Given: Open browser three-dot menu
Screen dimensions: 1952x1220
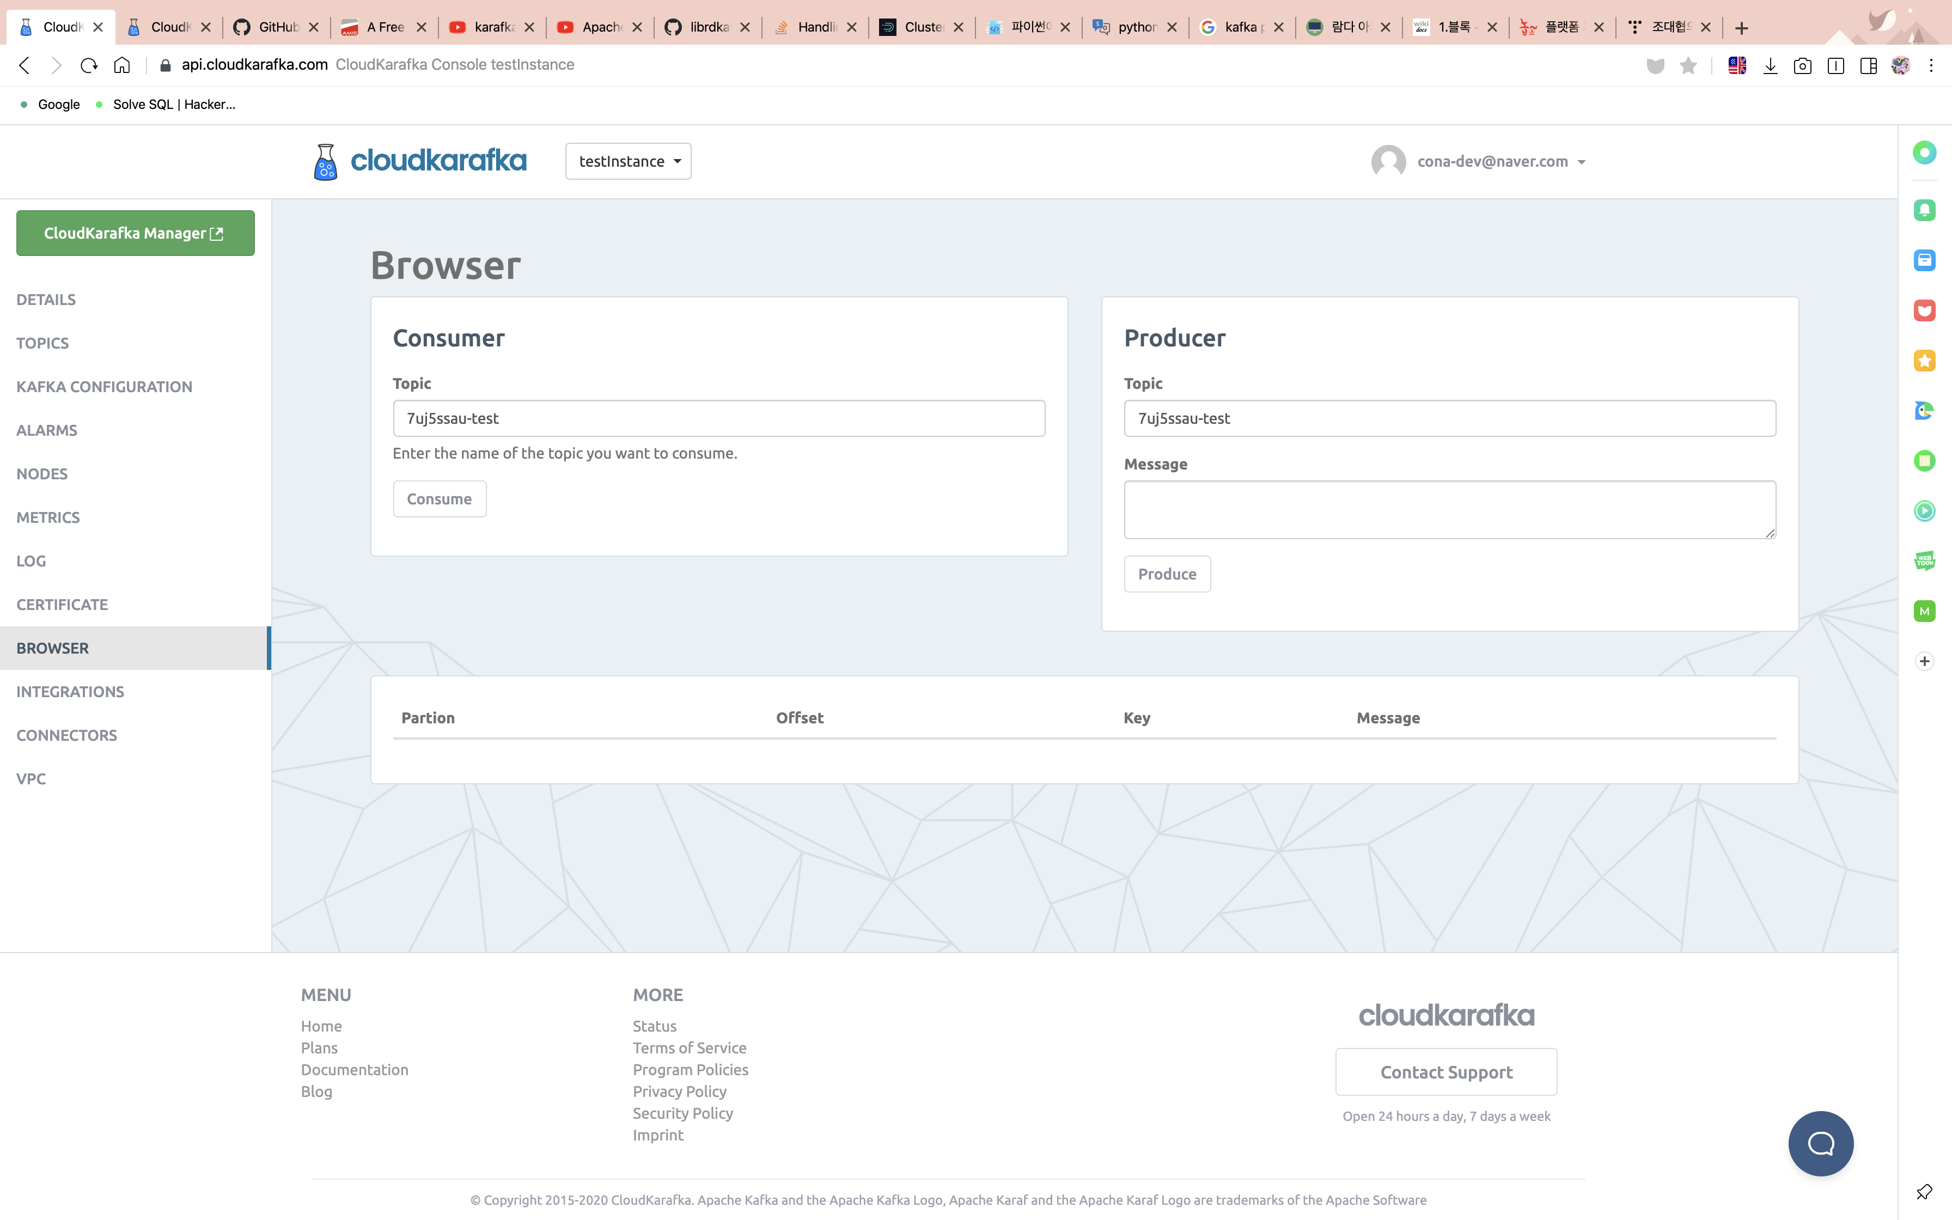Looking at the screenshot, I should [x=1930, y=66].
